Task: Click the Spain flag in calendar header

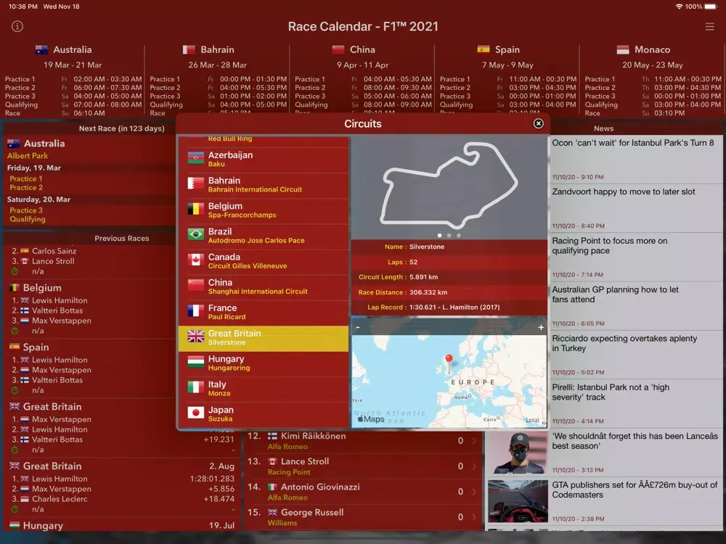Action: (484, 49)
